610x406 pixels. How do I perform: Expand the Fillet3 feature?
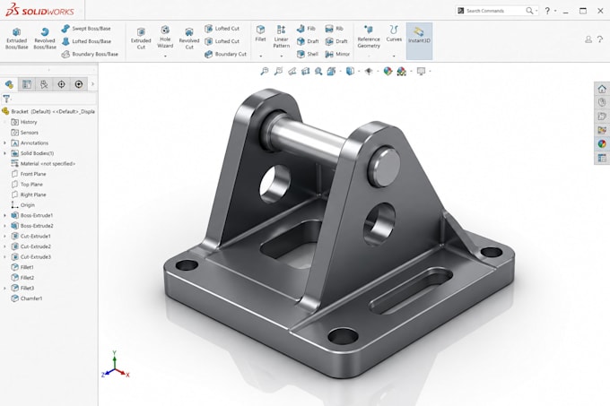4,288
